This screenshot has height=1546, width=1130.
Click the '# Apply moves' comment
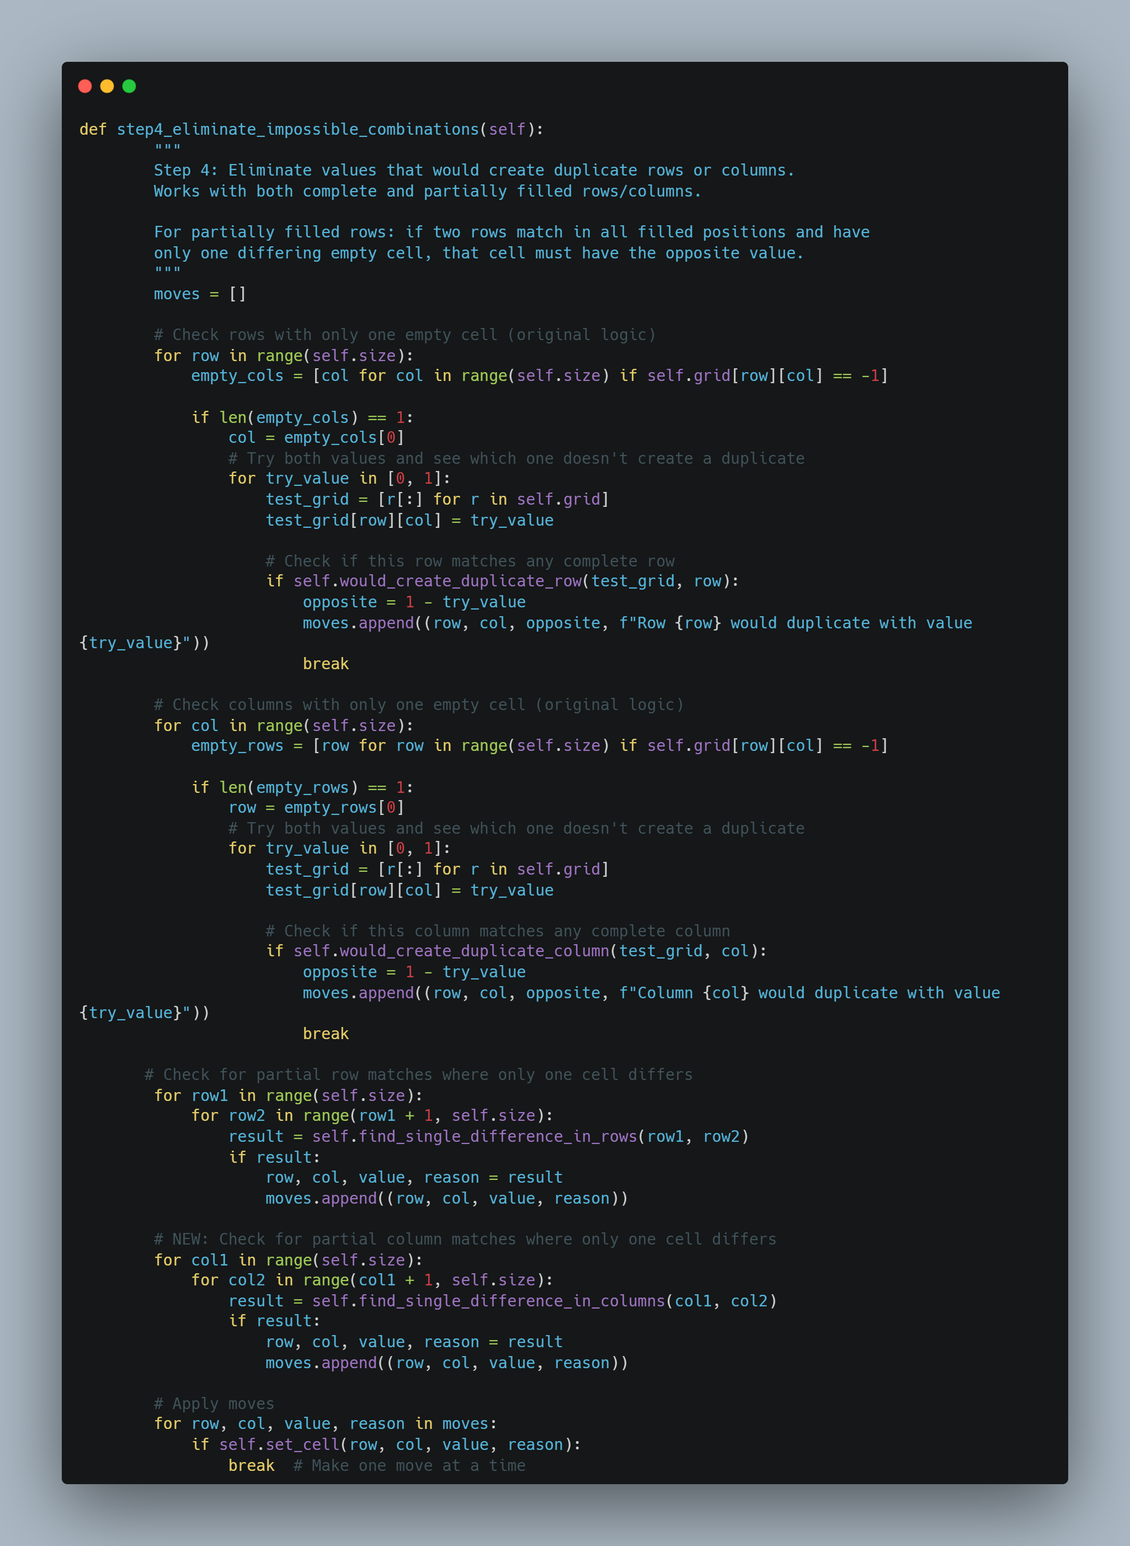click(x=214, y=1404)
